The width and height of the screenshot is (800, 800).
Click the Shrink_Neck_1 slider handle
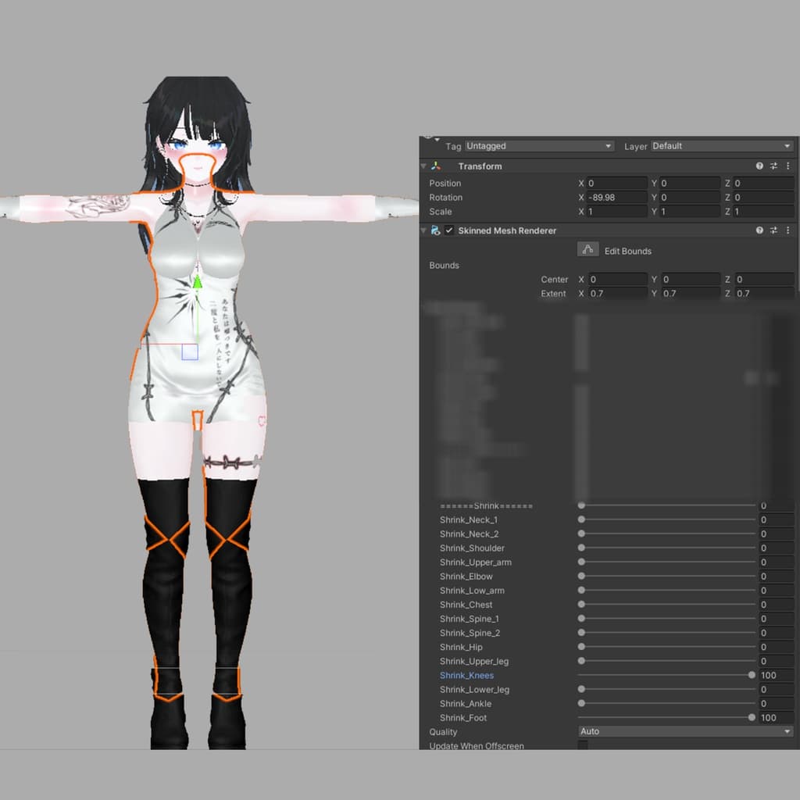pyautogui.click(x=581, y=520)
